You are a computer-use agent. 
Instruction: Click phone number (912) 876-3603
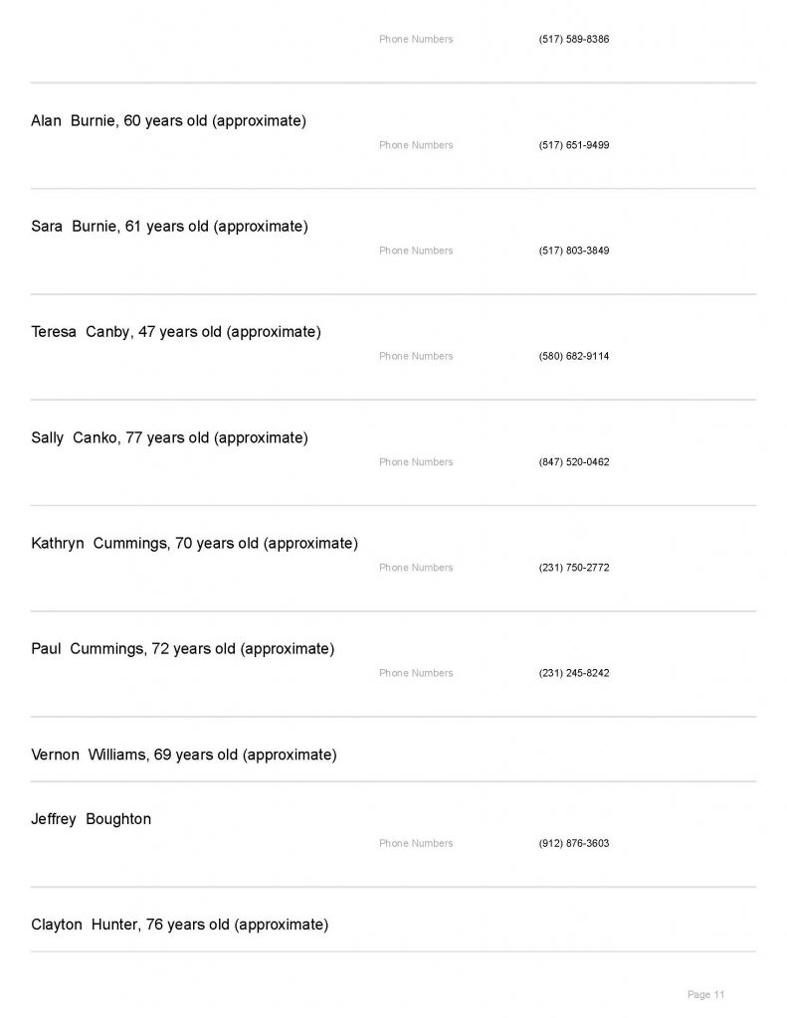574,843
